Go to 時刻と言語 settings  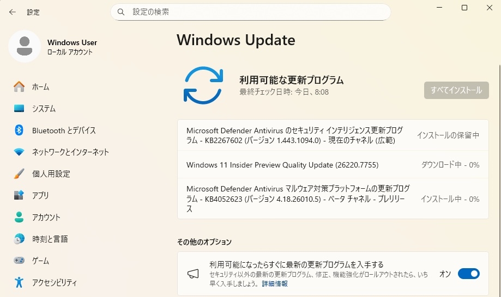click(x=50, y=239)
